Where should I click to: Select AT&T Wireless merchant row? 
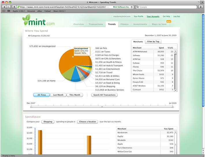point(153,86)
